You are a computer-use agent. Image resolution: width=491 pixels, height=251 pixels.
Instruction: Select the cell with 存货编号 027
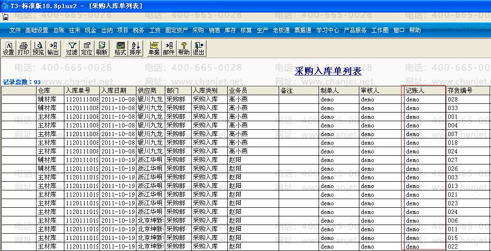point(467,160)
